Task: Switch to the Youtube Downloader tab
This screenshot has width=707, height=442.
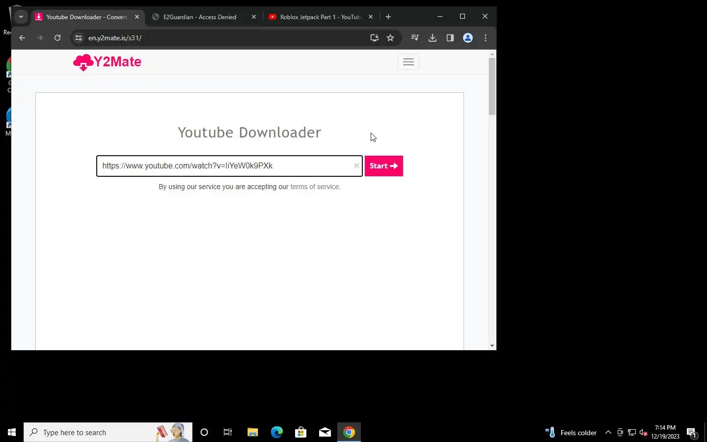Action: pyautogui.click(x=87, y=17)
